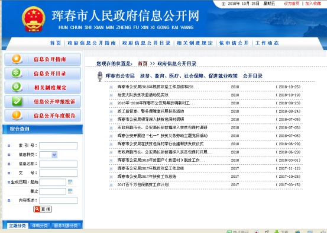This screenshot has width=327, height=233.
Task: Click date text ( 2017-11-12 )
Action: 288,168
